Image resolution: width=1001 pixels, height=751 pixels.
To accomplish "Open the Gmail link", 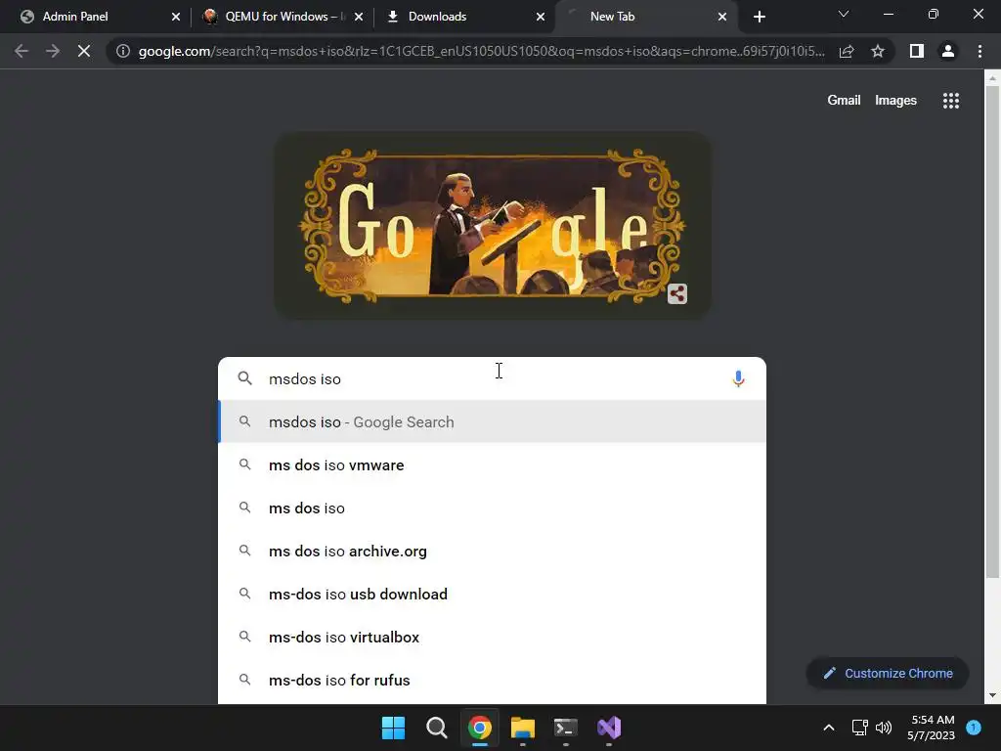I will (x=844, y=101).
